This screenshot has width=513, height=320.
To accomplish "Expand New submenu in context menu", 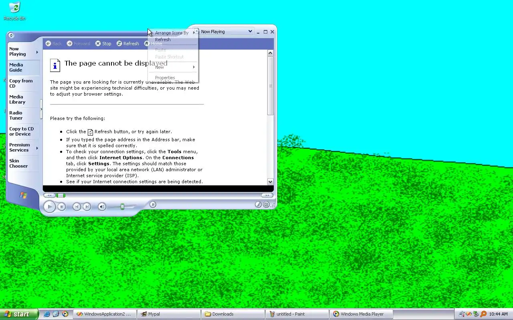I will click(x=173, y=67).
